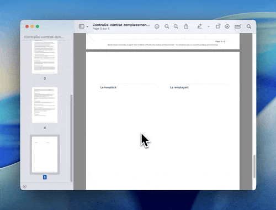Rotate the page with the rotate icon

click(218, 26)
